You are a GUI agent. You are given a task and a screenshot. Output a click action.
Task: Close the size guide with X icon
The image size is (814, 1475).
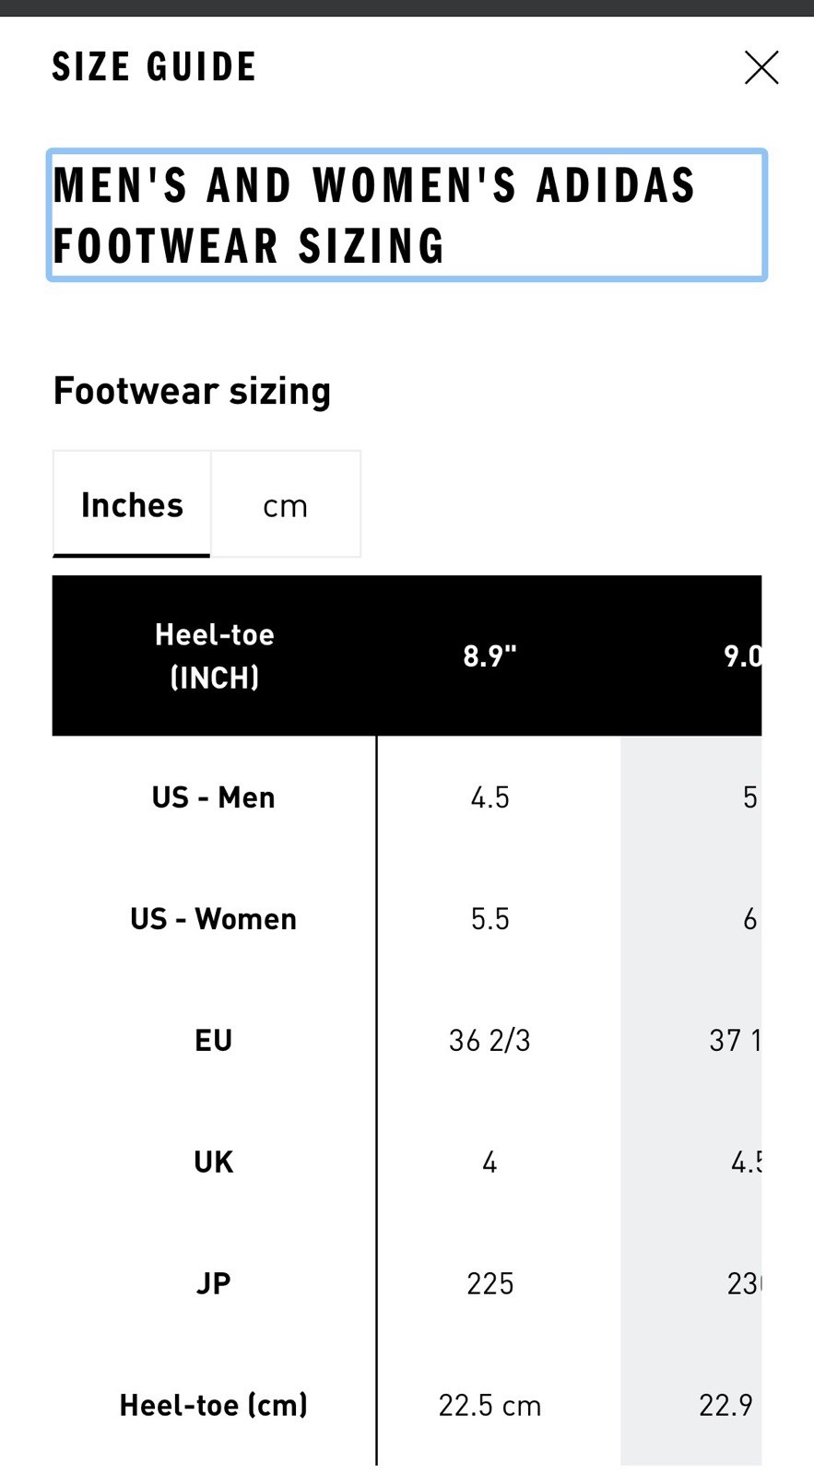pos(761,67)
